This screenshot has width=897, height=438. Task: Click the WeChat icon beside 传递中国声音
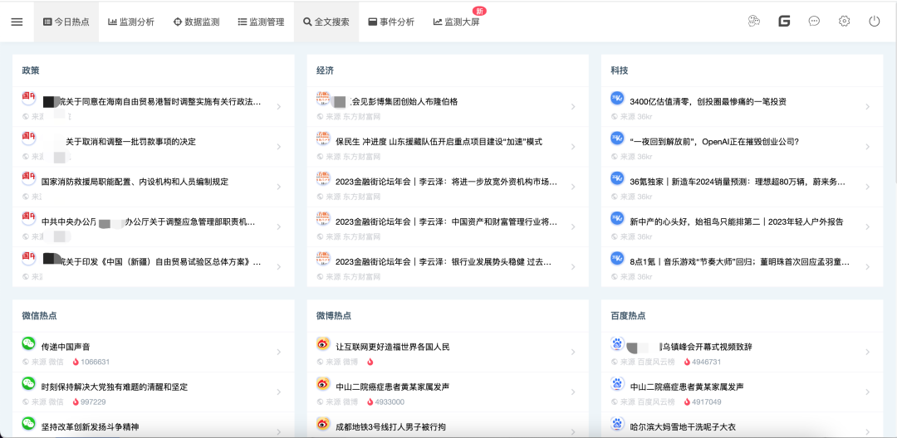(29, 343)
